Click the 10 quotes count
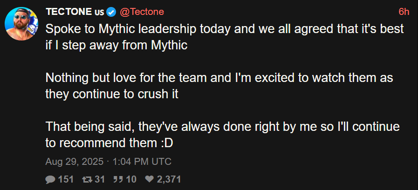418x190 pixels. click(131, 179)
